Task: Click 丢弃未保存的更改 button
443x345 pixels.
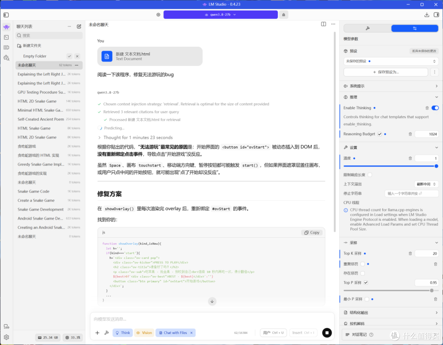Action: [x=424, y=51]
